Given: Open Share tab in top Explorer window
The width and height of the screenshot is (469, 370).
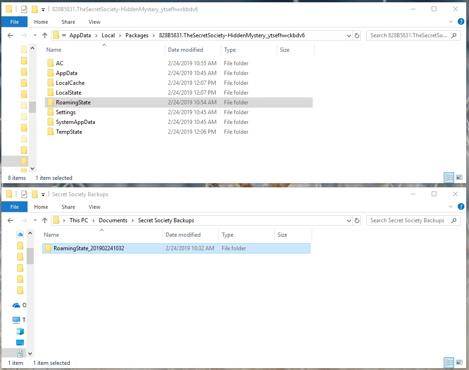Looking at the screenshot, I should (x=68, y=22).
